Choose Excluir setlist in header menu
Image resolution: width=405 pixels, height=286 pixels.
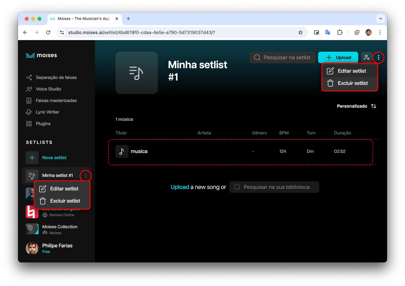tap(352, 83)
